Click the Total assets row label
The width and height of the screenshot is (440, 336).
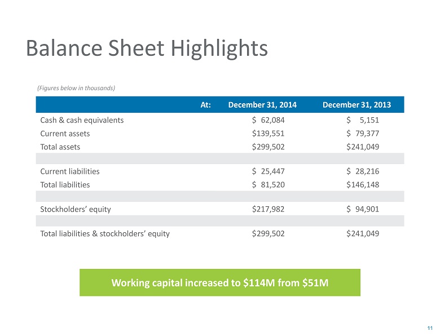60,147
